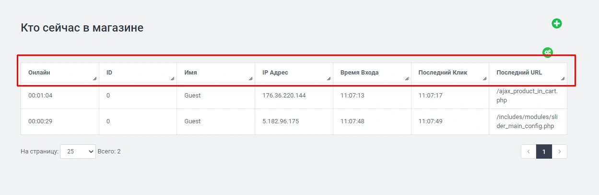
Task: Sort by Время Входа column
Action: [359, 73]
